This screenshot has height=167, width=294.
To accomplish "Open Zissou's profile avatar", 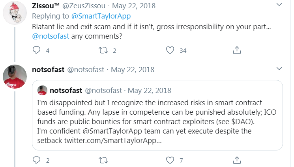I will coord(15,13).
